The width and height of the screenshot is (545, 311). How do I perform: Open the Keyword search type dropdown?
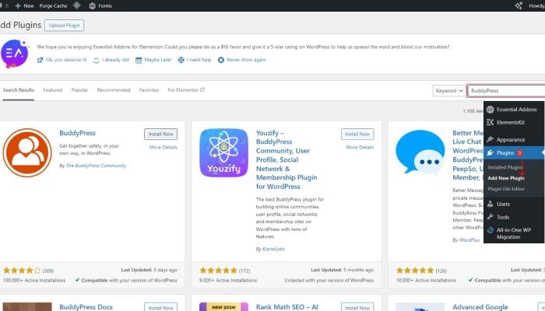click(448, 91)
